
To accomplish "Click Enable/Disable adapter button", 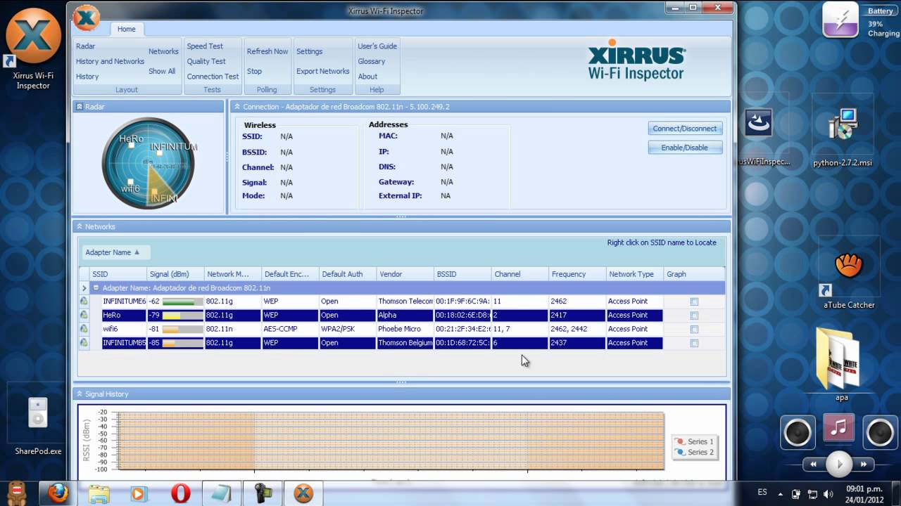I will coord(685,148).
